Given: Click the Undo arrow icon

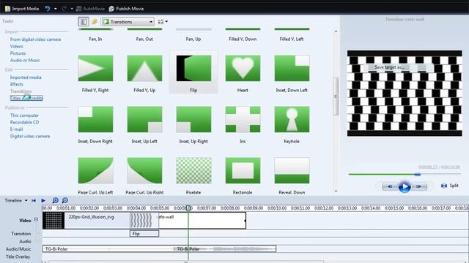Looking at the screenshot, I should click(48, 9).
